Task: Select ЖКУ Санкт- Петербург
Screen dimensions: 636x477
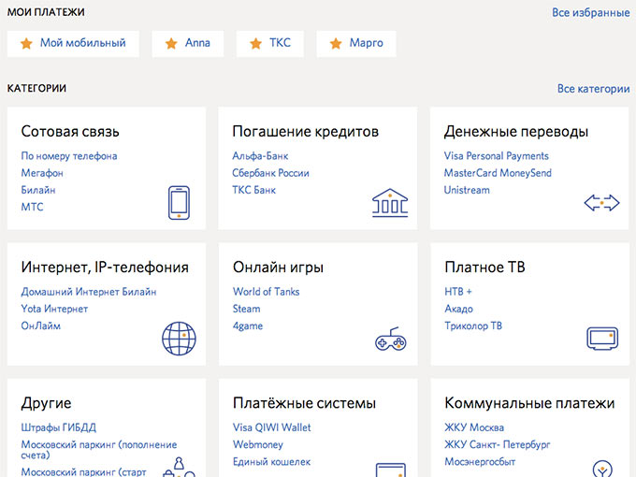Action: point(498,444)
